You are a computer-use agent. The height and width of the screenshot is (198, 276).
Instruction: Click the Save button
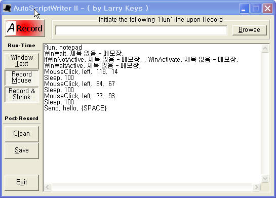click(x=22, y=150)
